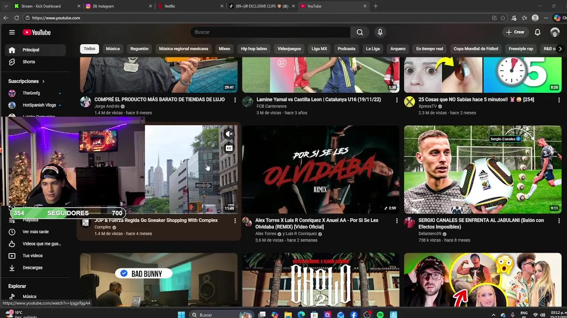The width and height of the screenshot is (567, 318).
Task: Open the Windows Start menu
Action: tap(181, 315)
